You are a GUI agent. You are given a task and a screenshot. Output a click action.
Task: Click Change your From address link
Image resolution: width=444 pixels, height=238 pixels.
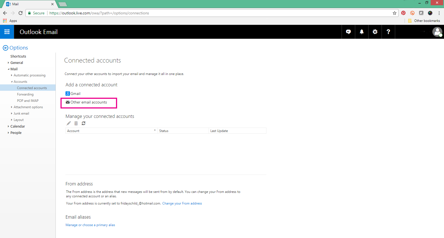(182, 203)
